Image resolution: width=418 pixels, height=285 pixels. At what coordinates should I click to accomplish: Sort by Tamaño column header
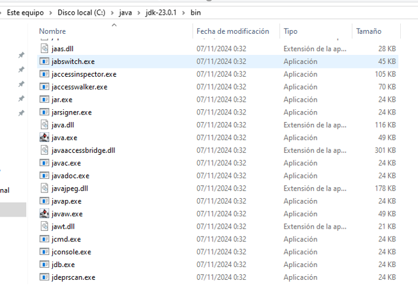coord(368,31)
